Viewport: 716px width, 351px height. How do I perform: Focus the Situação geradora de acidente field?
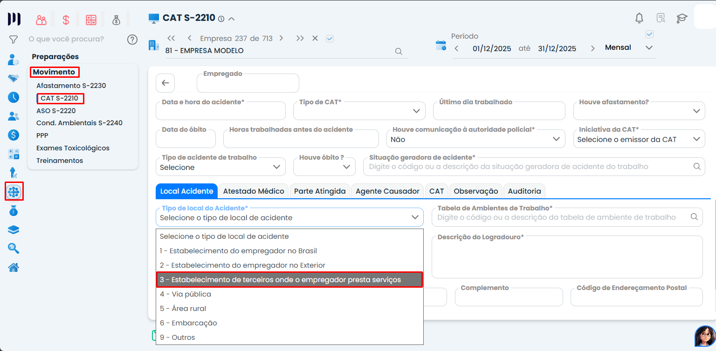click(534, 167)
